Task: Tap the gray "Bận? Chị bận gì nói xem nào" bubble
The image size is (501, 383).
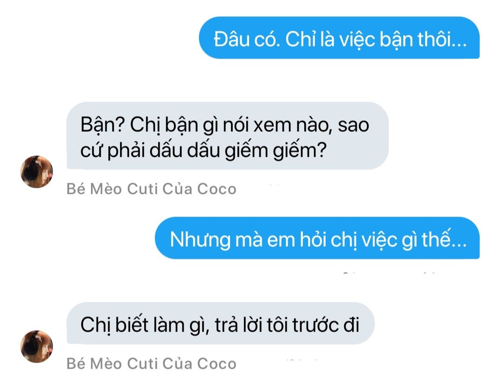Action: [227, 136]
